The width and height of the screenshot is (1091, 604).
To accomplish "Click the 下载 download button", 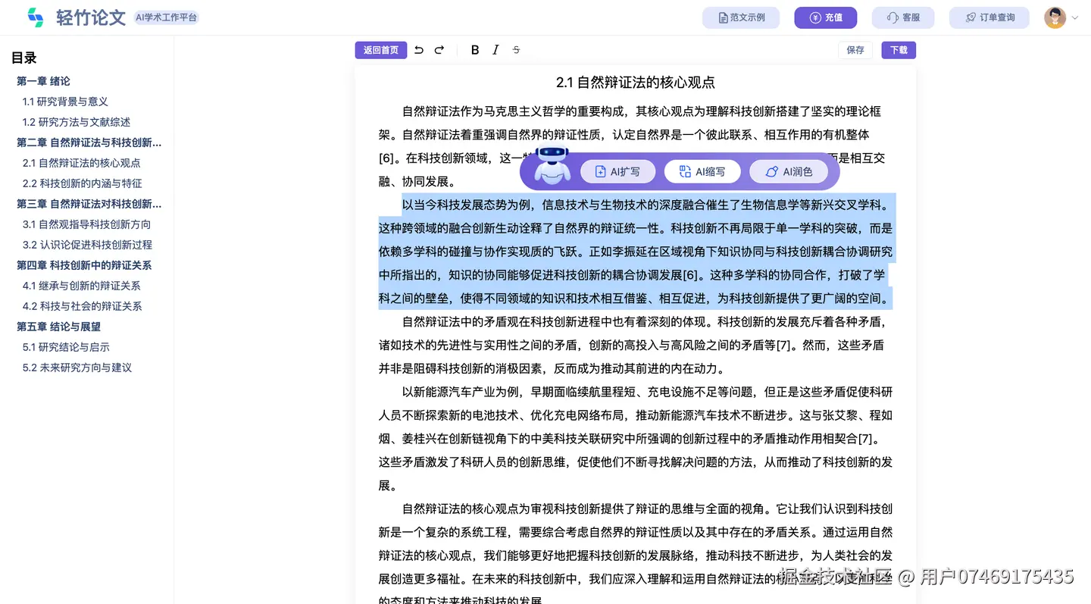I will (x=898, y=49).
